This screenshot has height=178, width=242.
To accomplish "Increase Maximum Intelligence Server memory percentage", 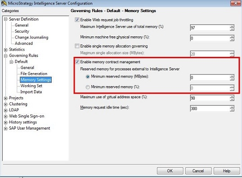I will click(x=232, y=26).
